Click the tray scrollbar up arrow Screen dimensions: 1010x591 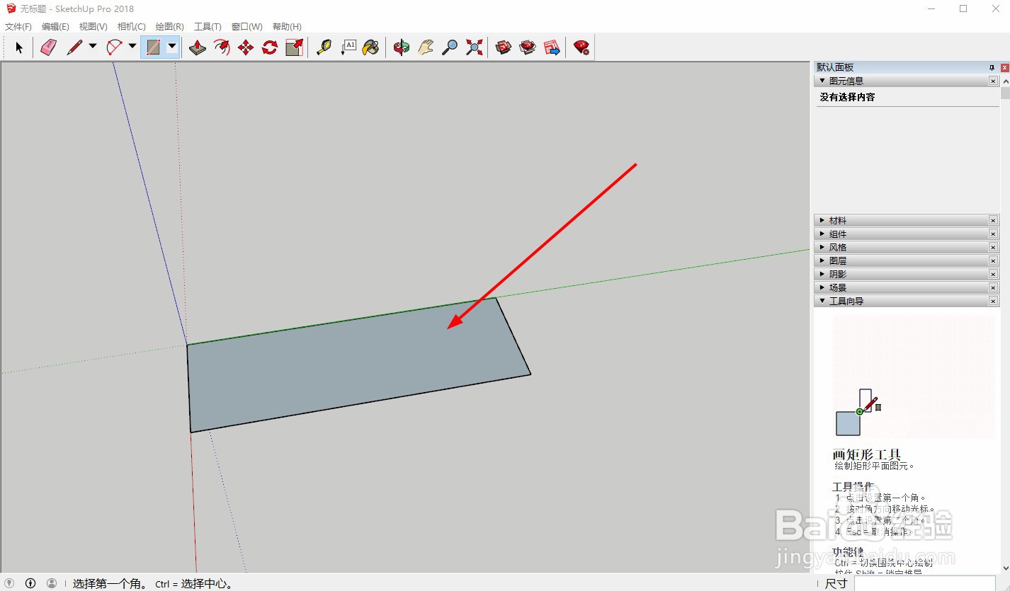[1005, 81]
